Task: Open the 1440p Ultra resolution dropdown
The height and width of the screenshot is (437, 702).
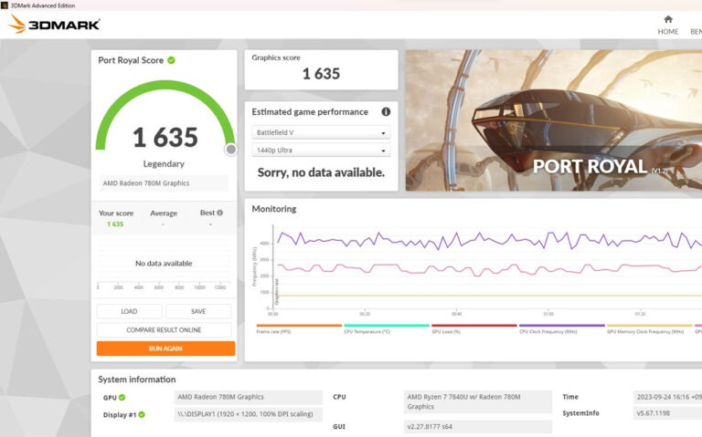Action: pos(321,151)
